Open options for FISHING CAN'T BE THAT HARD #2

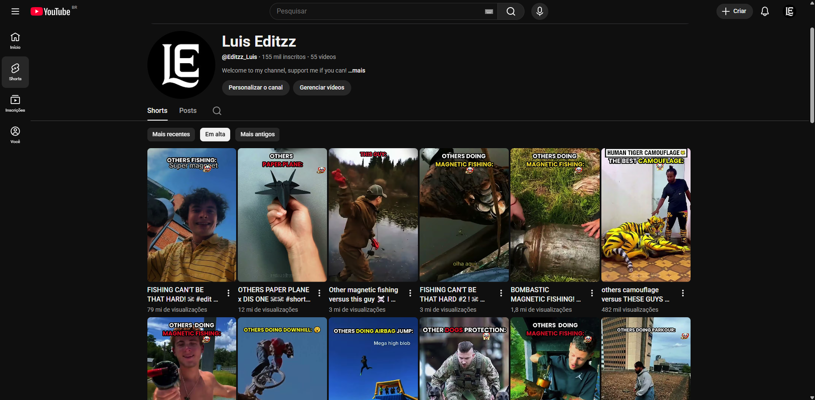pos(501,293)
